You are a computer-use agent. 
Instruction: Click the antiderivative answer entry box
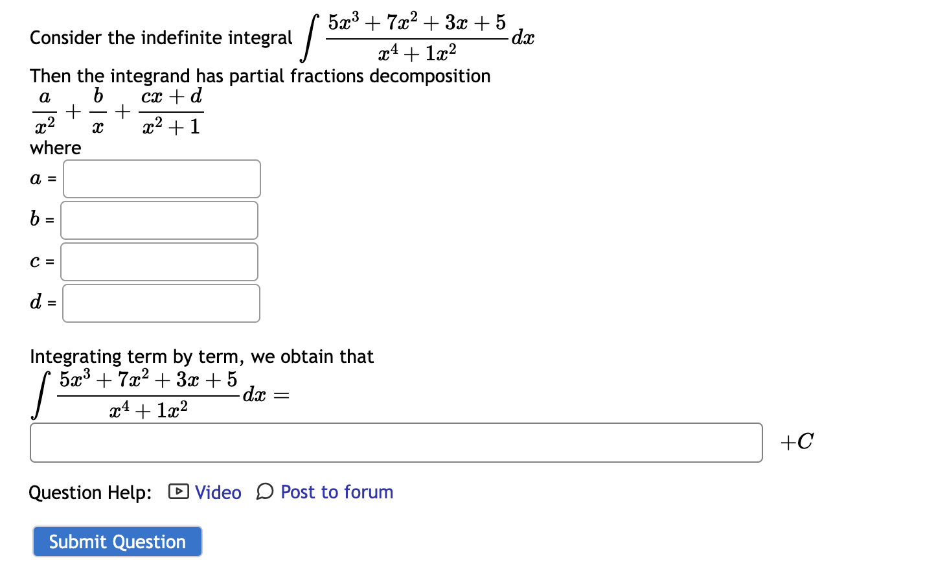395,442
